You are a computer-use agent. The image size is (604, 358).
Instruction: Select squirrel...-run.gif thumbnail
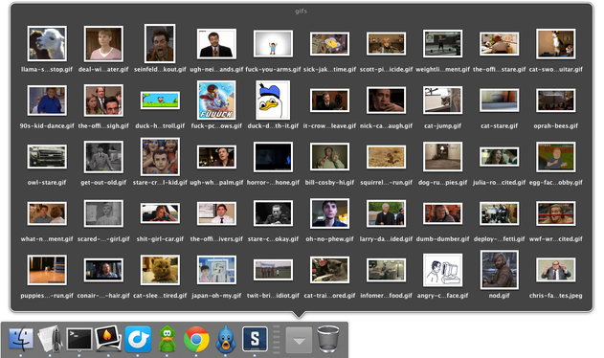(x=386, y=156)
